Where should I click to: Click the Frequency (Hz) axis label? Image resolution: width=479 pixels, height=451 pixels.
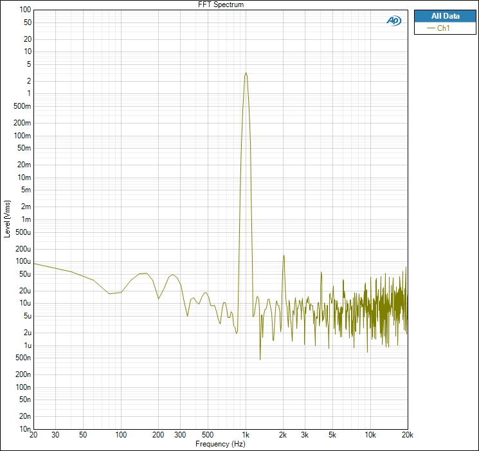[221, 444]
